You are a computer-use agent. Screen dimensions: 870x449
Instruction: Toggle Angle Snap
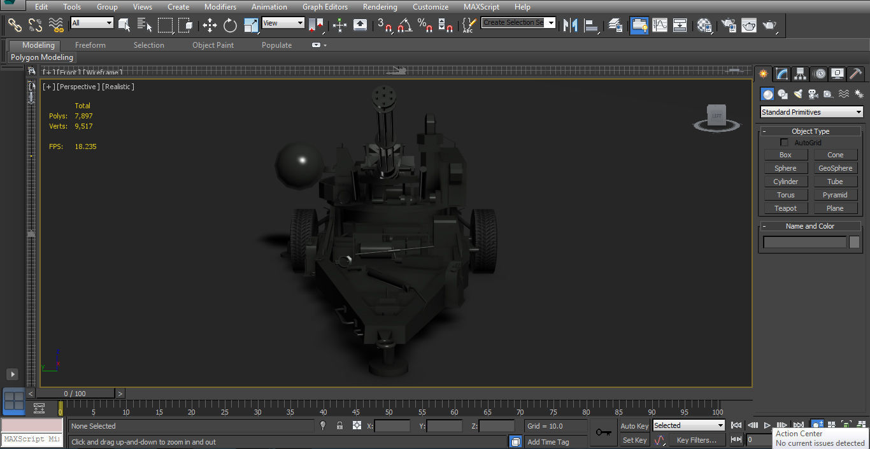[404, 25]
